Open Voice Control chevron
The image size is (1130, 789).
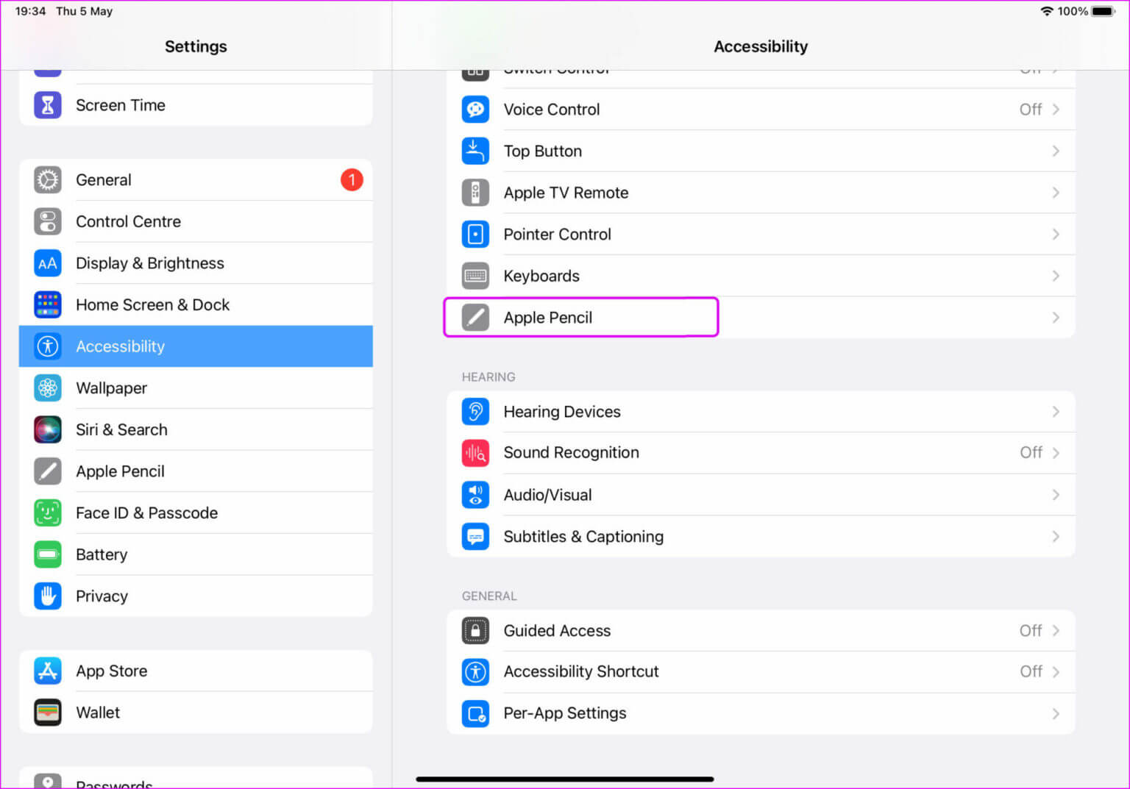point(1056,110)
